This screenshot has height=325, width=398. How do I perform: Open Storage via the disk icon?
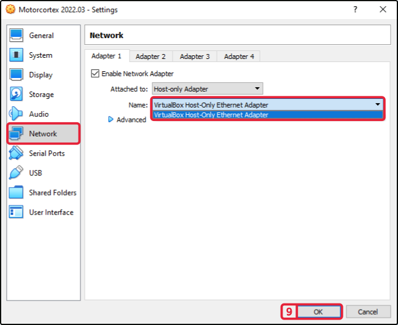(x=16, y=94)
